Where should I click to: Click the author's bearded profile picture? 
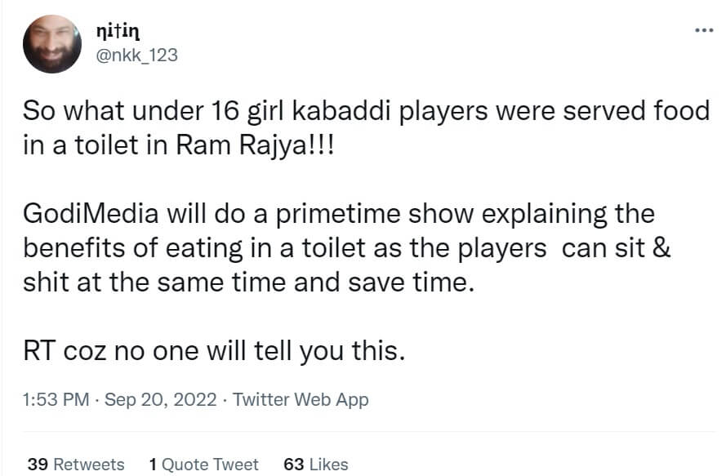[x=51, y=43]
